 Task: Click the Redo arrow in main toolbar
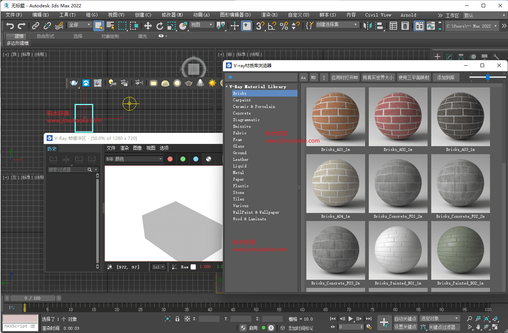tap(22, 26)
